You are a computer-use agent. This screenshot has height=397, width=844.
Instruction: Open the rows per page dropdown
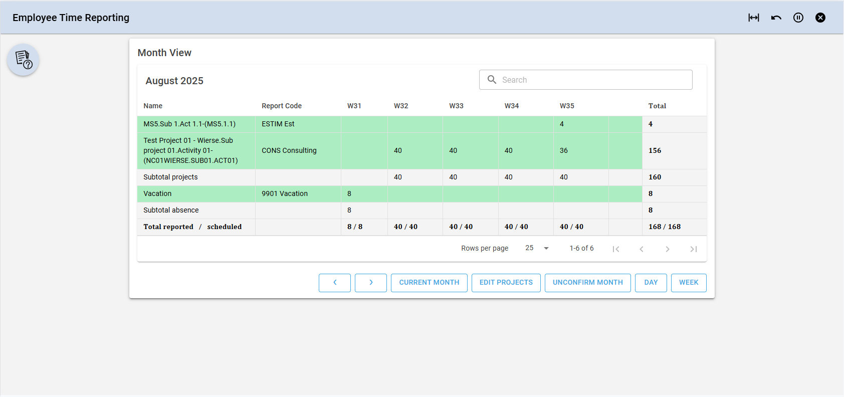click(537, 248)
